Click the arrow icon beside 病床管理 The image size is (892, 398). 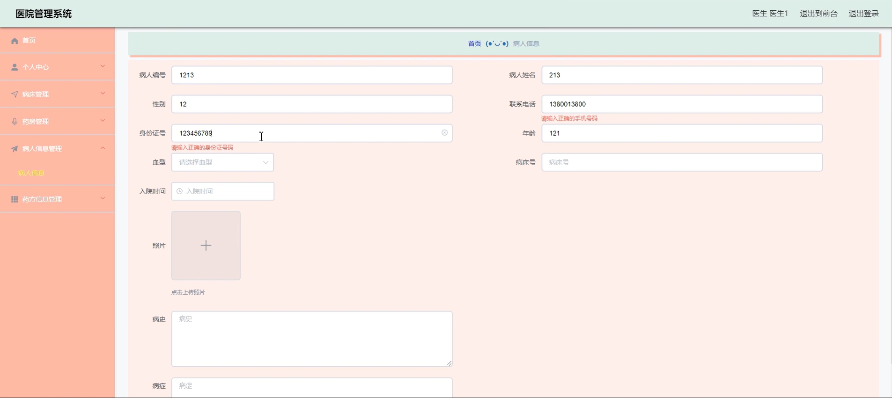click(15, 94)
